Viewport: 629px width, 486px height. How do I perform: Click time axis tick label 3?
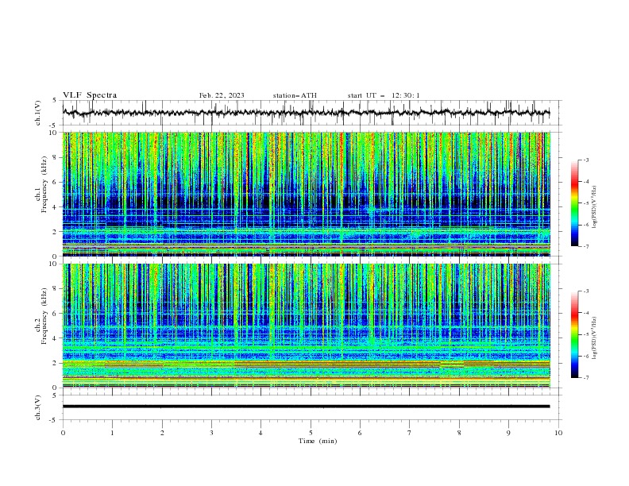coord(211,433)
